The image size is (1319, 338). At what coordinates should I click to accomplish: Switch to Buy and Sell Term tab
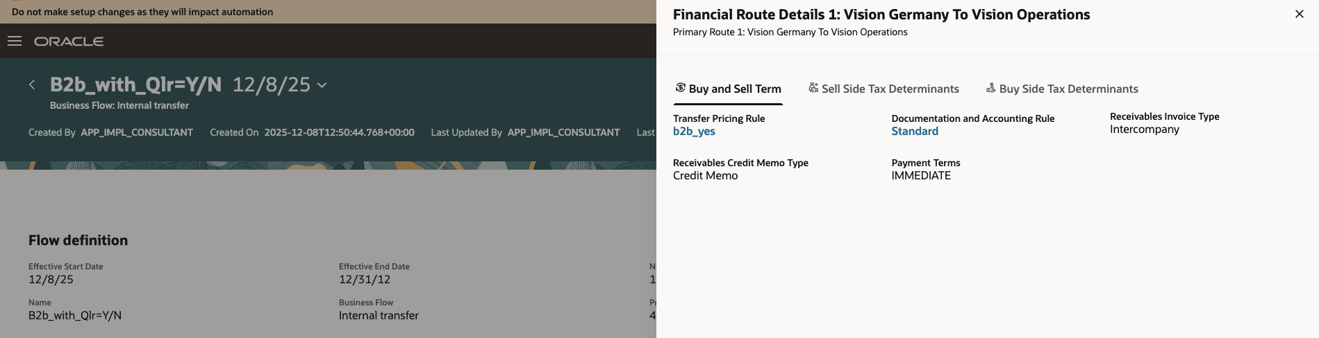(x=727, y=89)
